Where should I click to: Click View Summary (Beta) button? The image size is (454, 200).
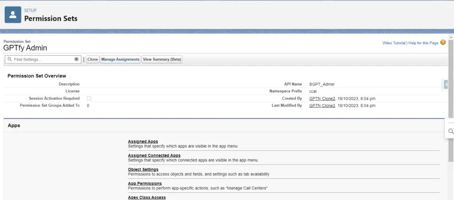[162, 59]
